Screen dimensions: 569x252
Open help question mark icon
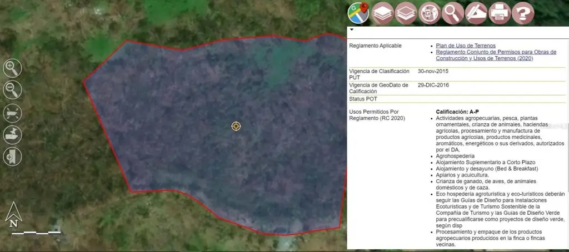click(523, 12)
